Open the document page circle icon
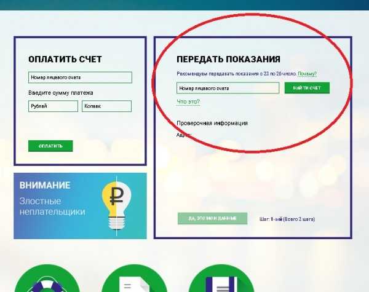This screenshot has height=292, width=369. point(134,278)
